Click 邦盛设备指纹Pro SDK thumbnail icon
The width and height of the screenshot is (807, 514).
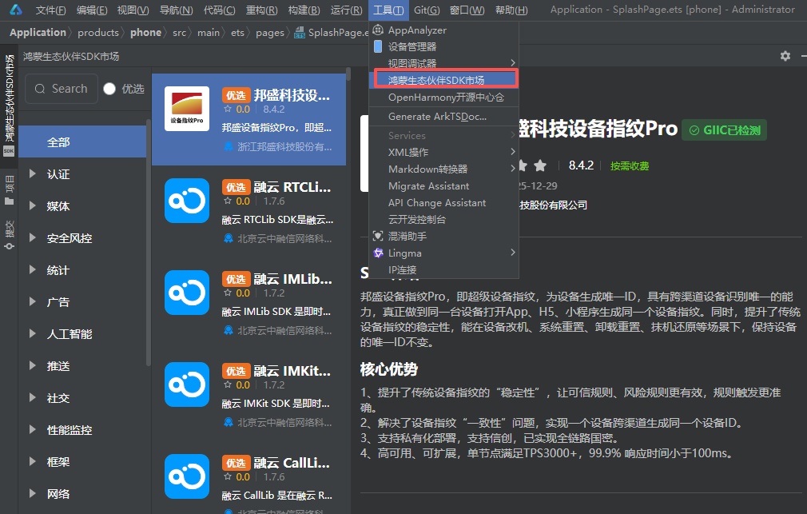pyautogui.click(x=187, y=109)
